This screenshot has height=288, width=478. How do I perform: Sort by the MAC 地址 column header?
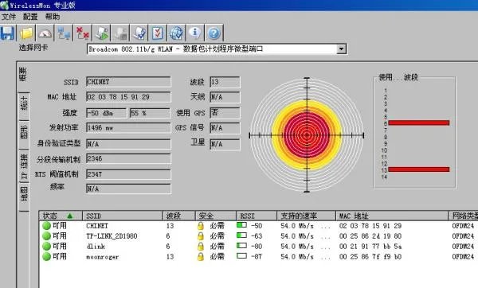pyautogui.click(x=392, y=216)
